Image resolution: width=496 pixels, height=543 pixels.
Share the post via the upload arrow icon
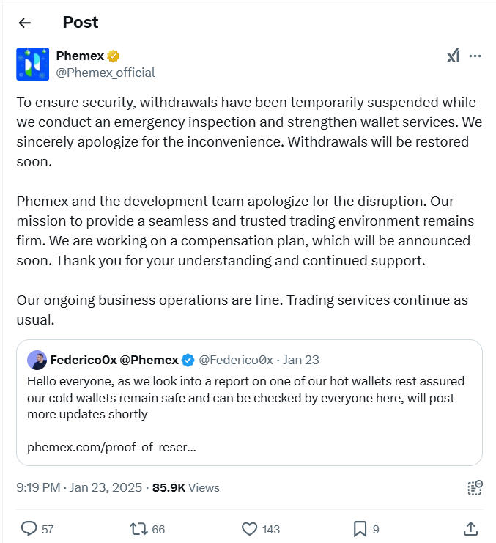click(471, 529)
